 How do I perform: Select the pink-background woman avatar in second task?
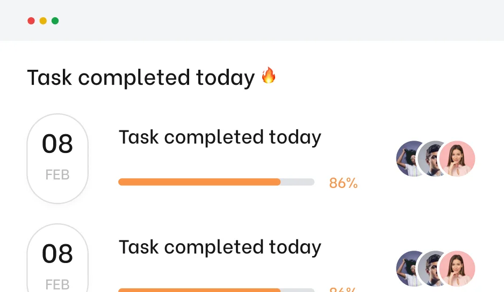457,268
